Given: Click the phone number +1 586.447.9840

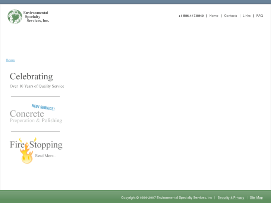Looking at the screenshot, I should click(x=191, y=16).
